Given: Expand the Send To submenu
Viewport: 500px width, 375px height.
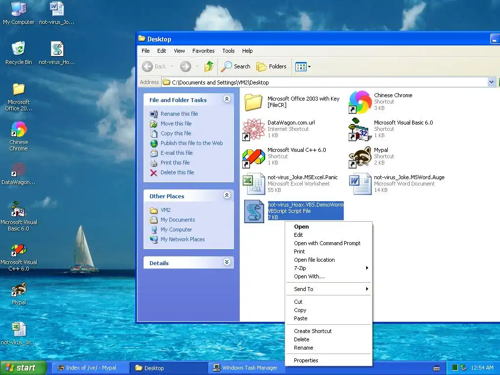Looking at the screenshot, I should tap(329, 289).
